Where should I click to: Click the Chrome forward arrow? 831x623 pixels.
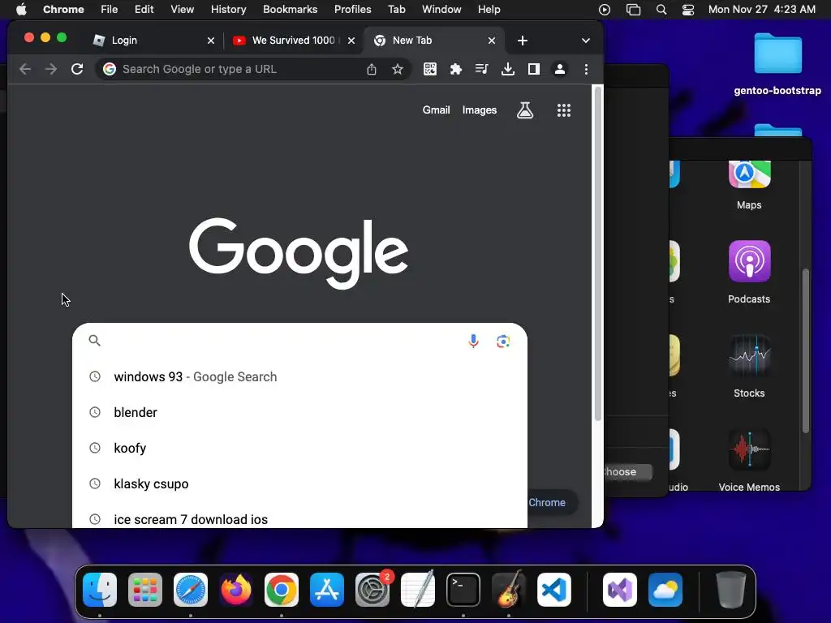51,69
